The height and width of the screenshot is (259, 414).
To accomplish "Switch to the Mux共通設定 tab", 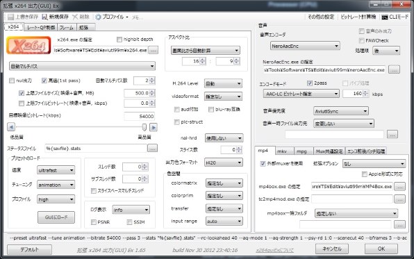I will (329, 151).
